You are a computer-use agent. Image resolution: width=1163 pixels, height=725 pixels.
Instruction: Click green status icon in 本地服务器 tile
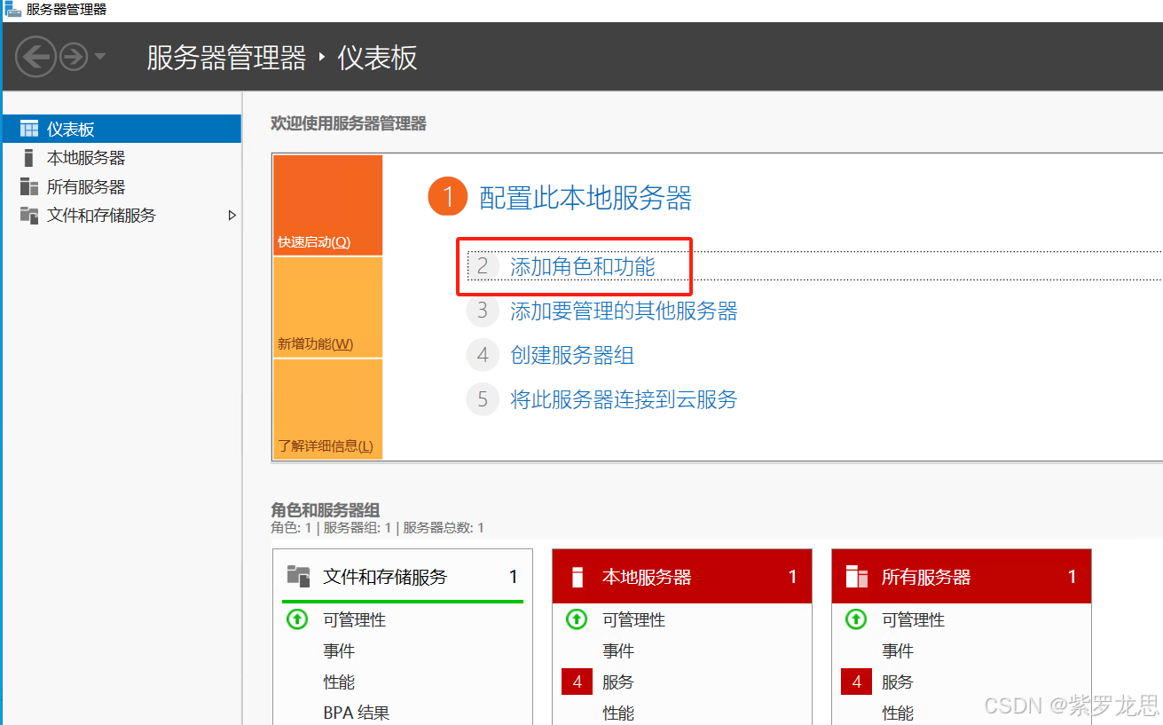(x=577, y=619)
